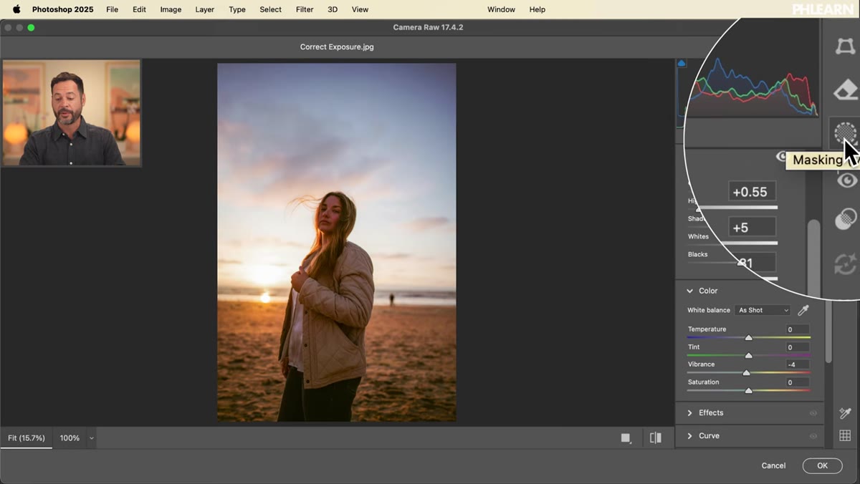Image resolution: width=860 pixels, height=484 pixels.
Task: Open the File menu
Action: 112,9
